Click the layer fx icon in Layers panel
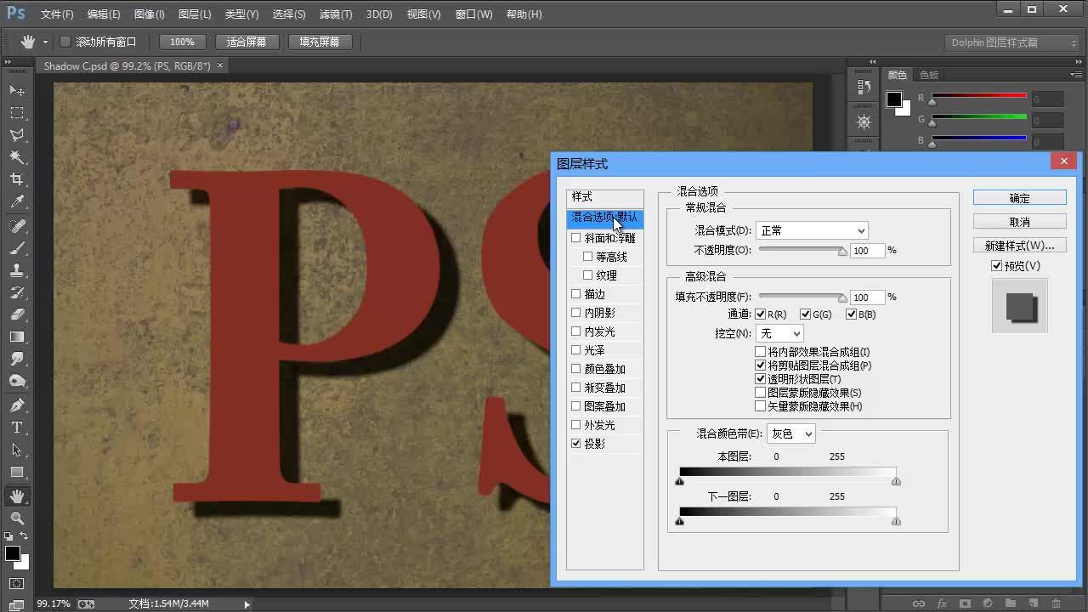Screen dimensions: 1088x612 pos(942,603)
